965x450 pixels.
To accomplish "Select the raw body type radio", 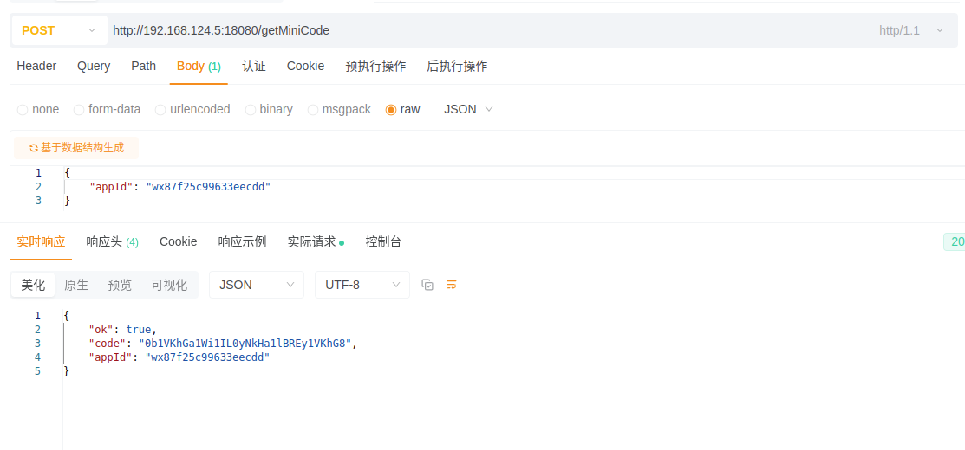I will point(391,110).
